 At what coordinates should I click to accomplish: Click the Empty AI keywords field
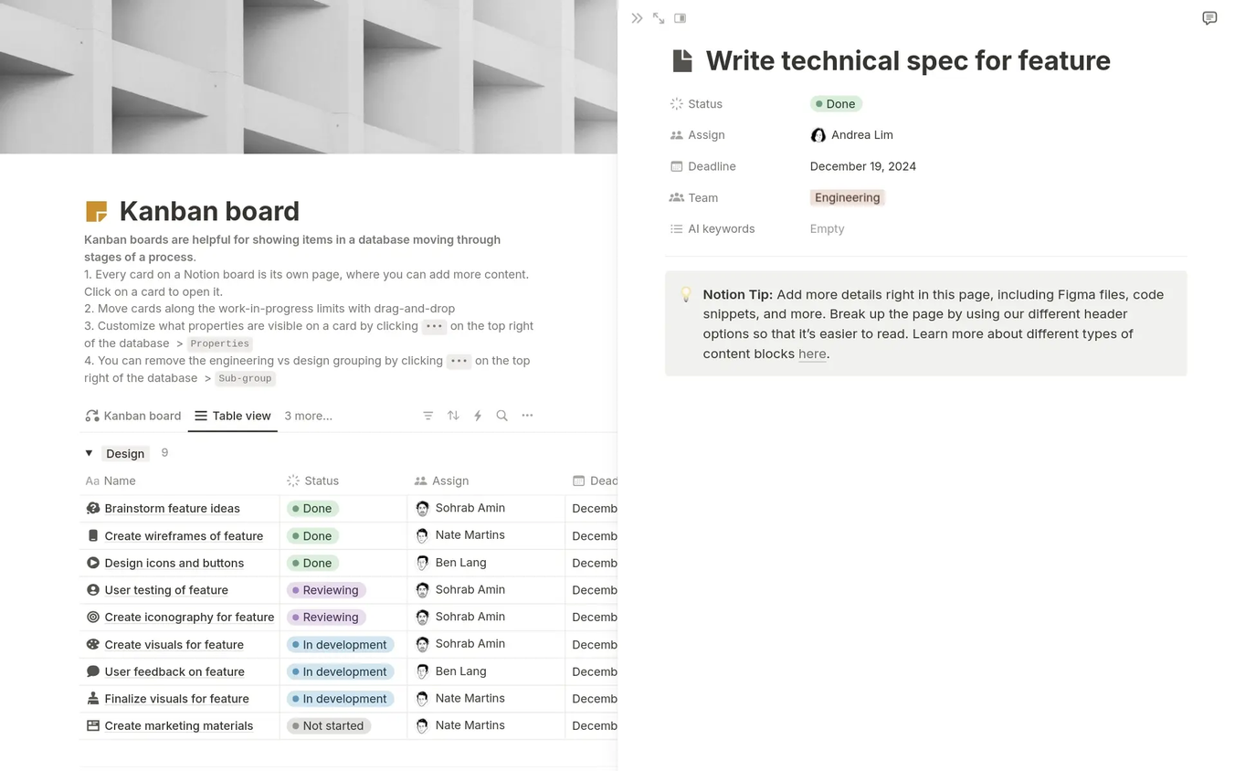(x=827, y=229)
